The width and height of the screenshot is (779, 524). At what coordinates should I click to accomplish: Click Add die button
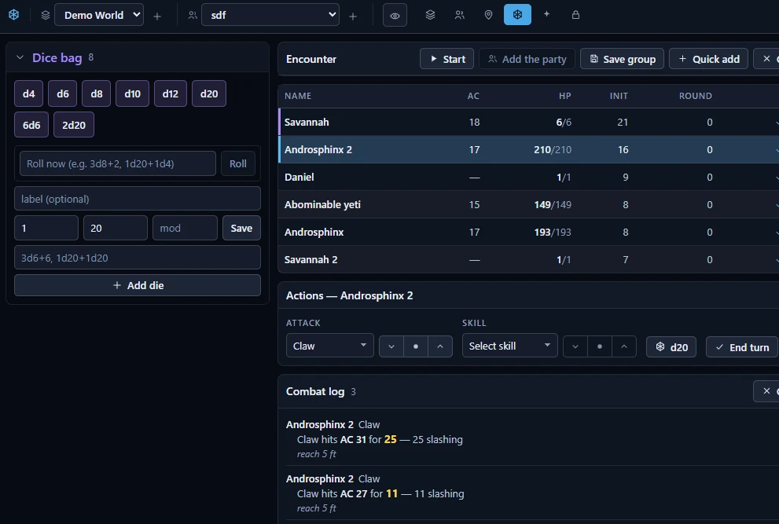coord(138,285)
